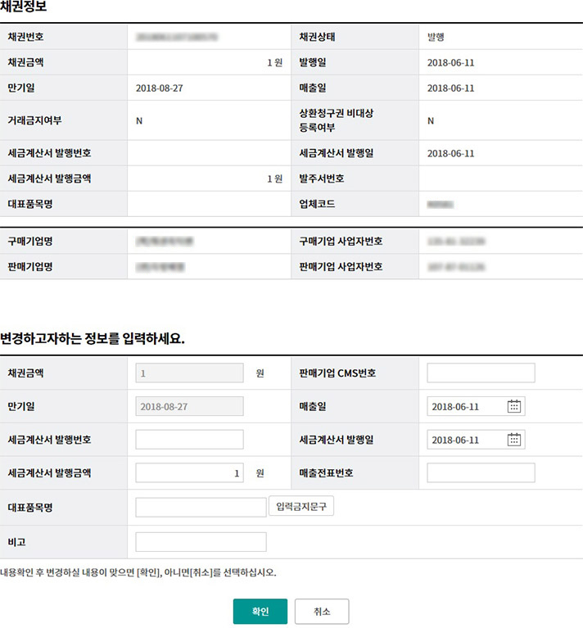583x628 pixels.
Task: Focus the empty 세금계산서 발행번호 input box
Action: tap(189, 440)
